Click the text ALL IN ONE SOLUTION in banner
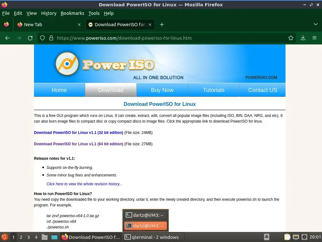The width and height of the screenshot is (322, 242). 158,78
